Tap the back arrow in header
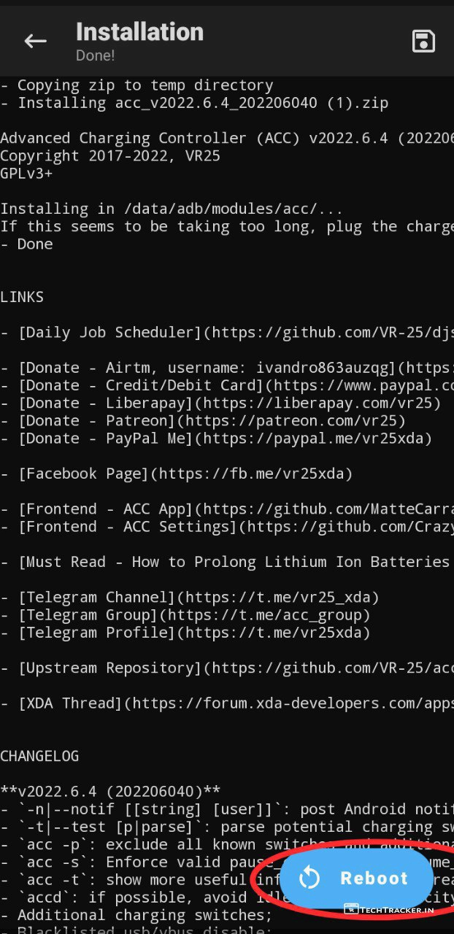 tap(35, 42)
